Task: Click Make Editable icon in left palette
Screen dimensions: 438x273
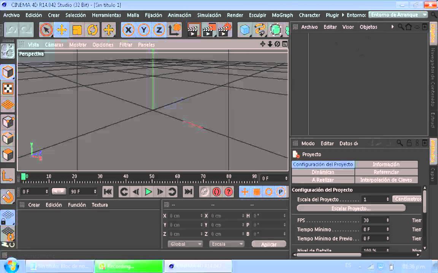Action: point(8,51)
